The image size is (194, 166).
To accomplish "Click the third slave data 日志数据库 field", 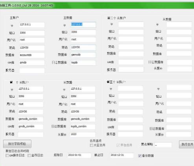I will tap(179, 128).
